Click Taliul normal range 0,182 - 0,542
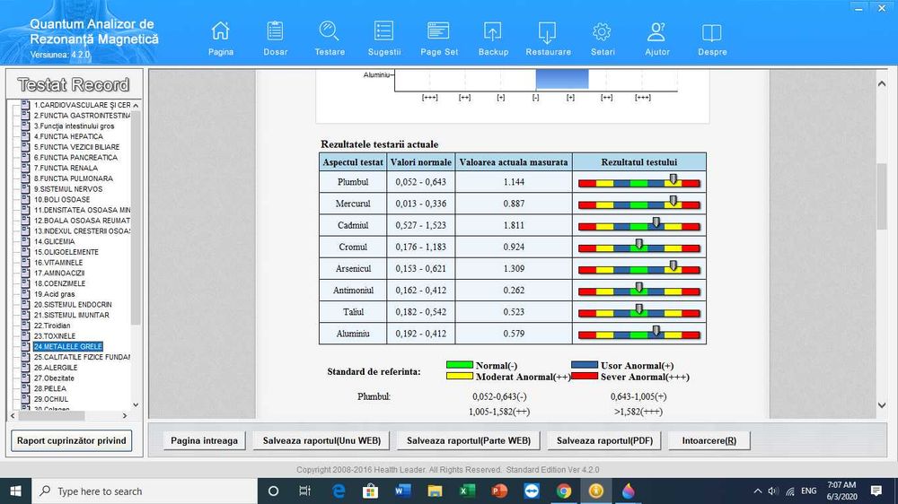The width and height of the screenshot is (898, 504). [x=420, y=312]
